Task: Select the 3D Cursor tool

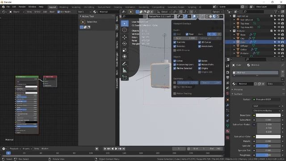Action: pyautogui.click(x=125, y=30)
